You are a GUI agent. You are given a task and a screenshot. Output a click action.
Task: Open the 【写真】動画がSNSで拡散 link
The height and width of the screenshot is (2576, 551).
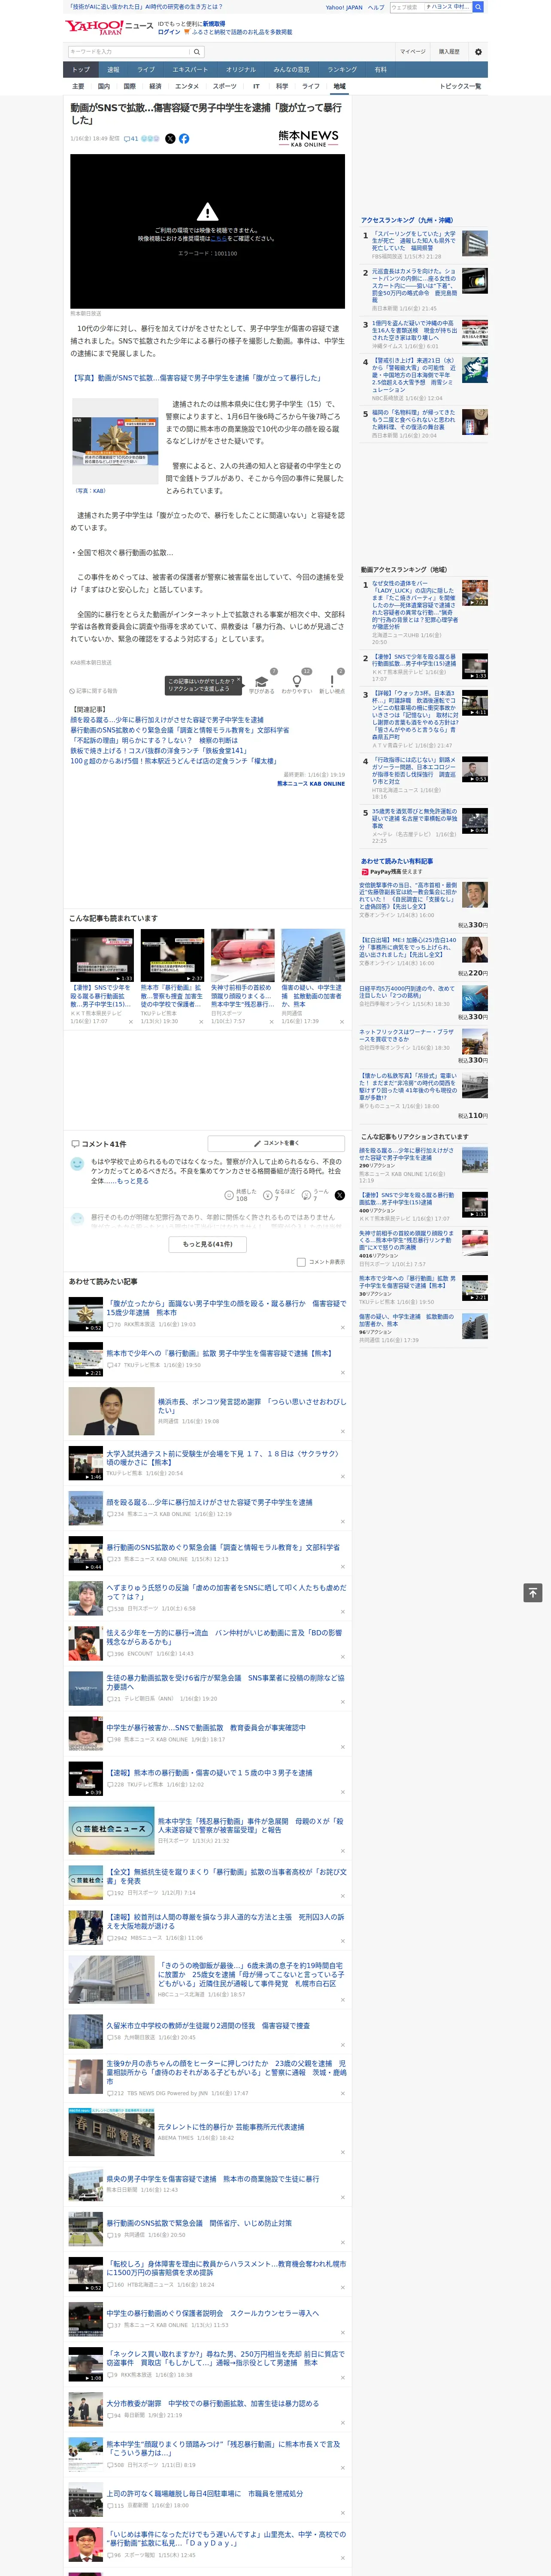point(196,378)
